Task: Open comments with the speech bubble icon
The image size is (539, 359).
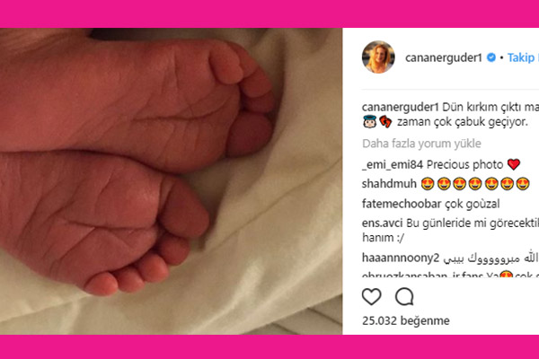Action: 404,296
